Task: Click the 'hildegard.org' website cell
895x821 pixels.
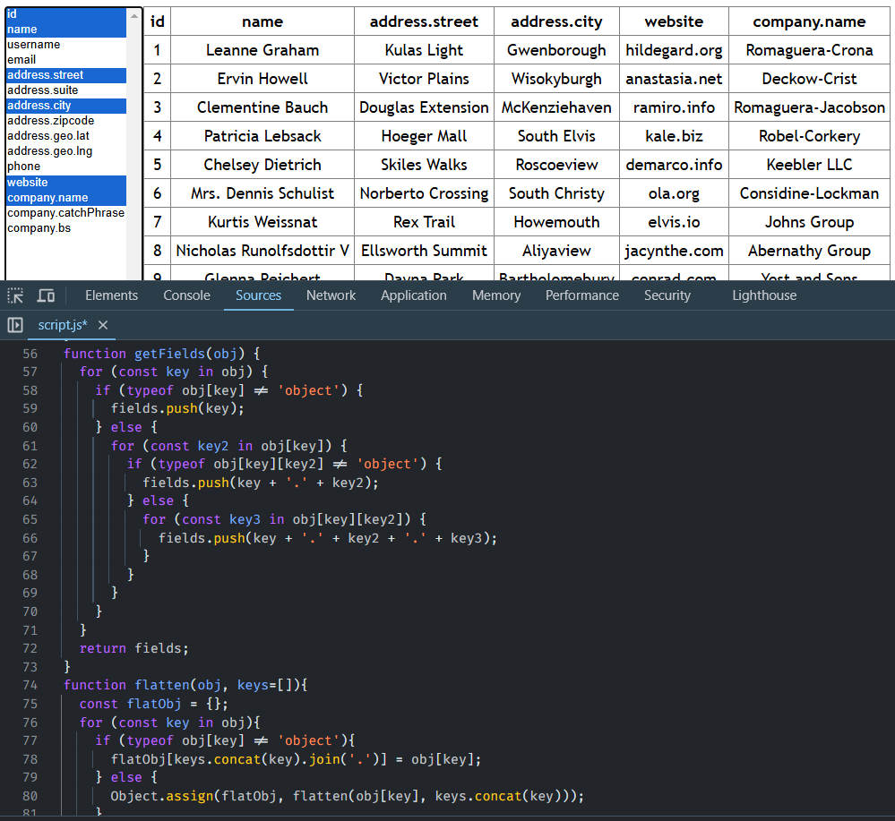Action: [x=674, y=50]
